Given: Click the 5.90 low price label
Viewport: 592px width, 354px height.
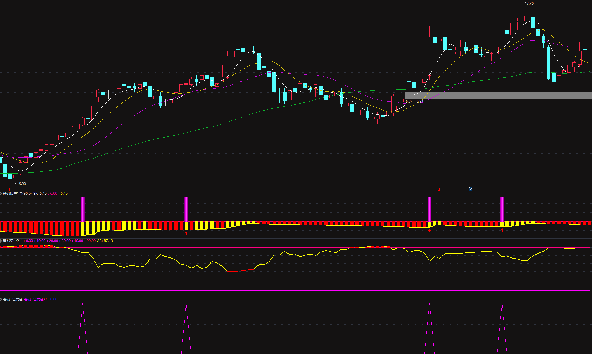Looking at the screenshot, I should pos(22,184).
